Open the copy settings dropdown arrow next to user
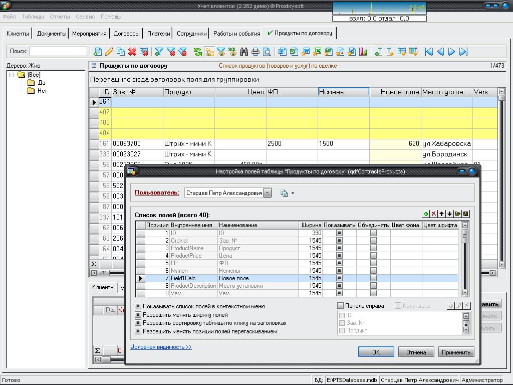Image resolution: width=513 pixels, height=385 pixels. pyautogui.click(x=293, y=194)
